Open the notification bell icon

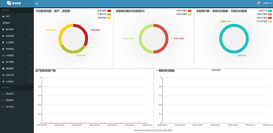(258, 3)
